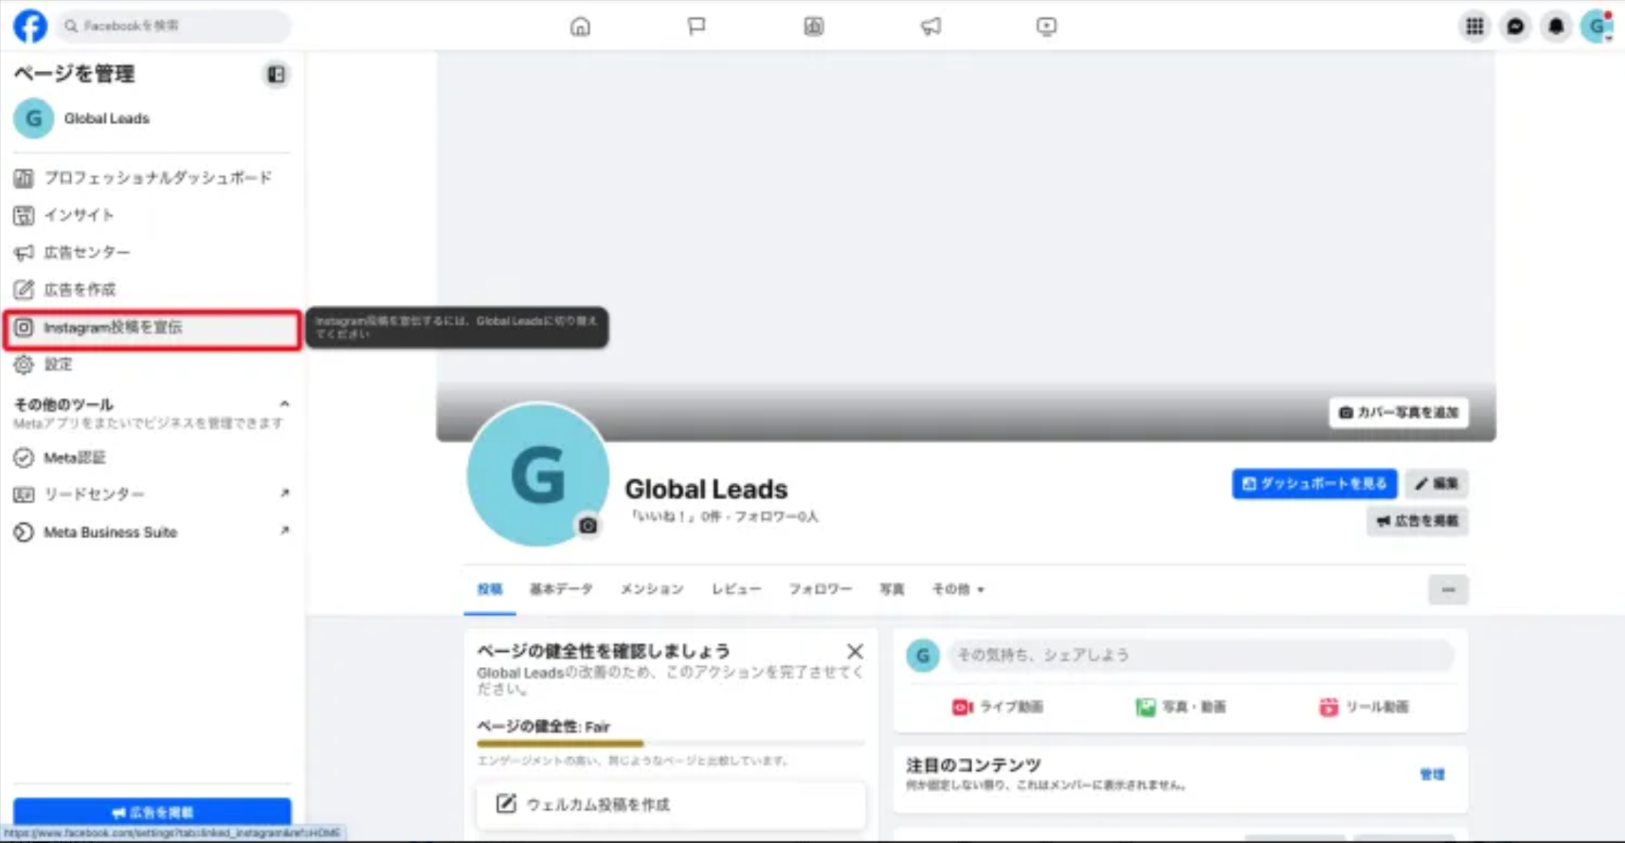Open the insights chart icon in top bar
Screen dimensions: 1625x843
(813, 26)
